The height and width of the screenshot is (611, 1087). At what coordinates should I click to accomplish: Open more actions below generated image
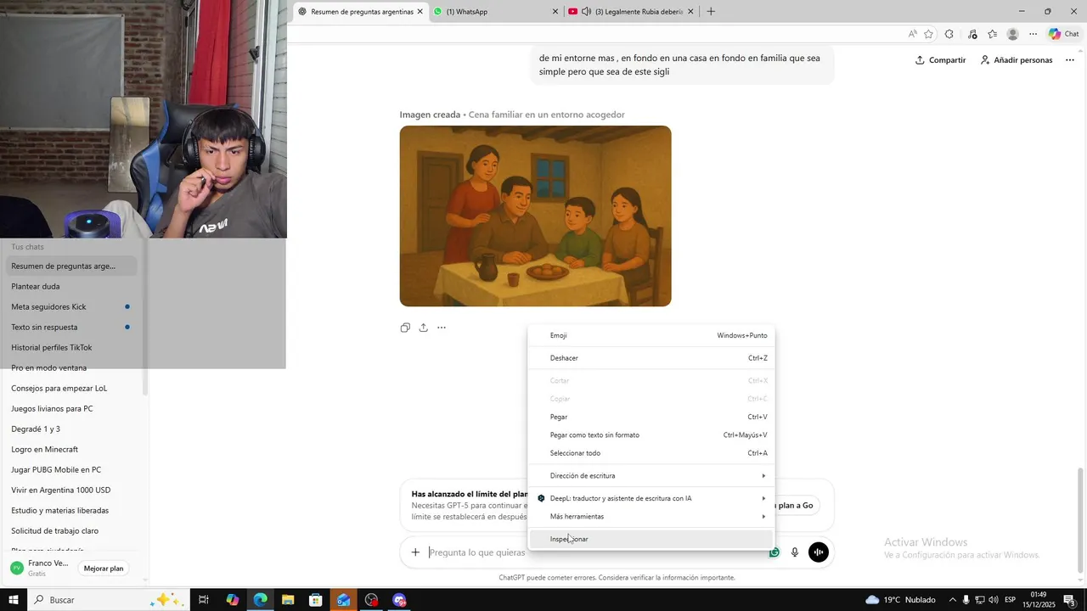coord(442,328)
